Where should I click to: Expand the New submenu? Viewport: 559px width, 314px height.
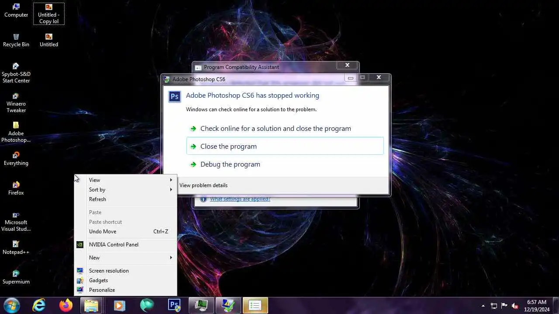(x=126, y=258)
